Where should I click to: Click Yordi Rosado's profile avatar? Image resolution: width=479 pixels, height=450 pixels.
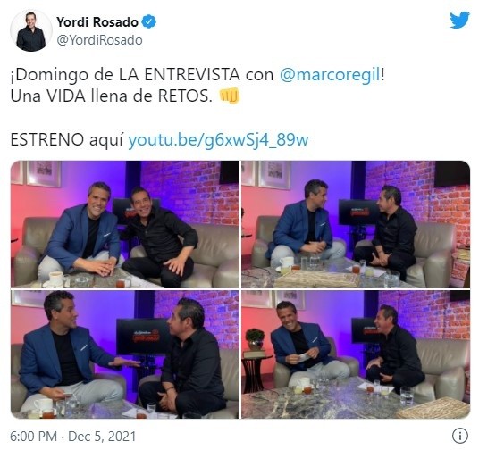coord(31,30)
